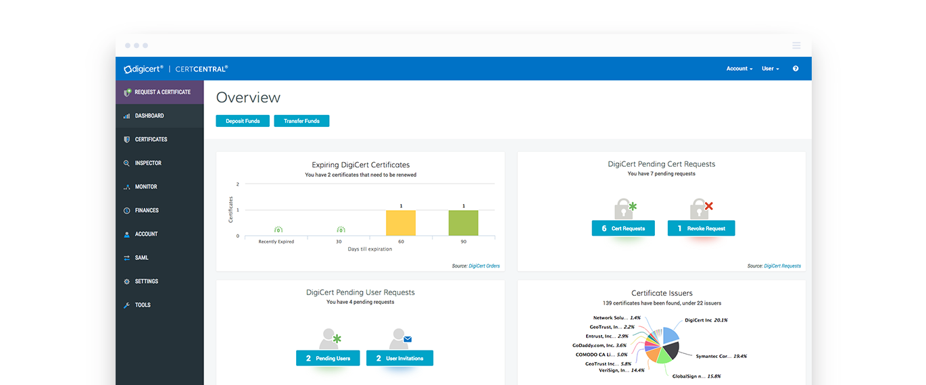
Task: Click the zero marker above 30 days
Action: coord(341,230)
